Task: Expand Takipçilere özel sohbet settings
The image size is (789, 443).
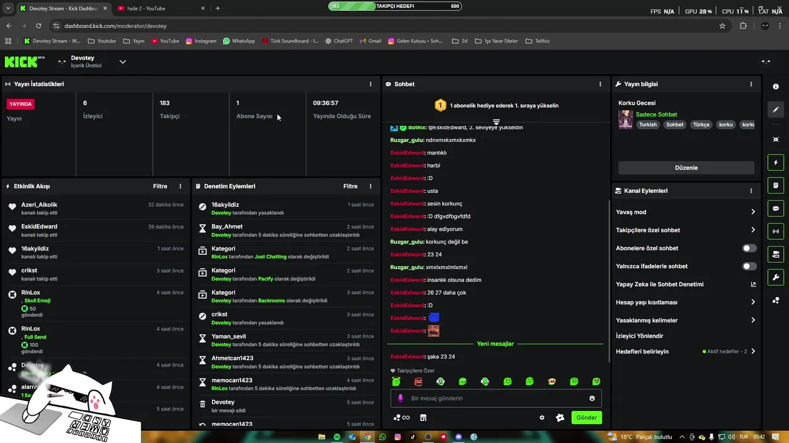Action: tap(753, 230)
